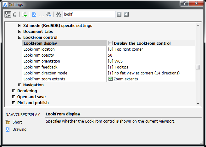Open LookFrom feedback value Tooltips

point(151,67)
